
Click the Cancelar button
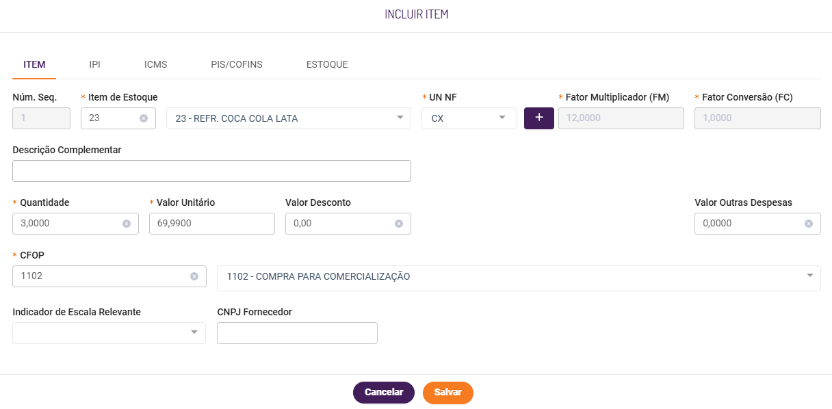click(384, 393)
